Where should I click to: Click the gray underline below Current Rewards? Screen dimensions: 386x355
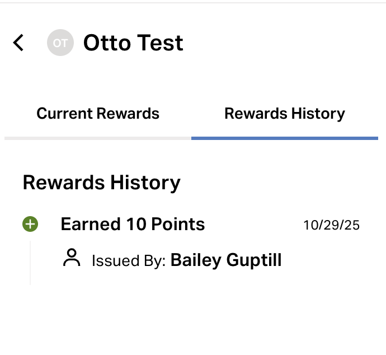point(98,138)
